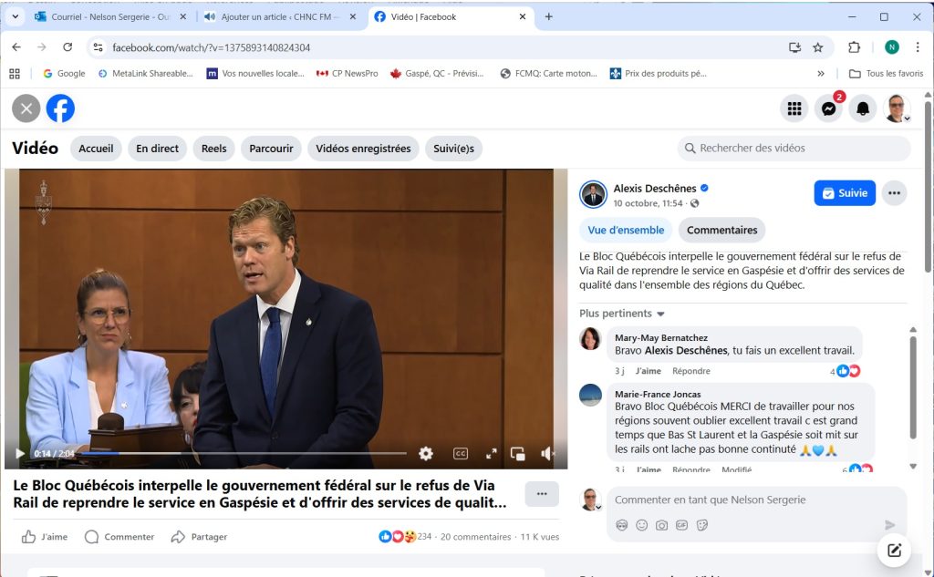Open the new message compose icon
Screen dimensions: 934x577
pyautogui.click(x=894, y=550)
